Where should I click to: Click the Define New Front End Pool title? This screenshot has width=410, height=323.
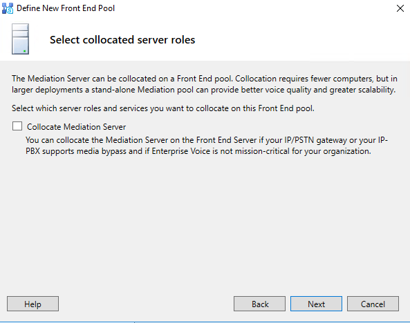(66, 8)
